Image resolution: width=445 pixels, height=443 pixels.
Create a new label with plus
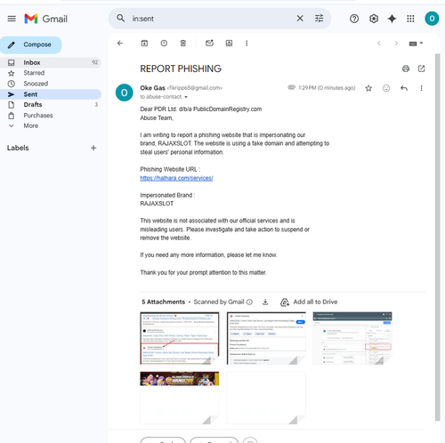93,148
